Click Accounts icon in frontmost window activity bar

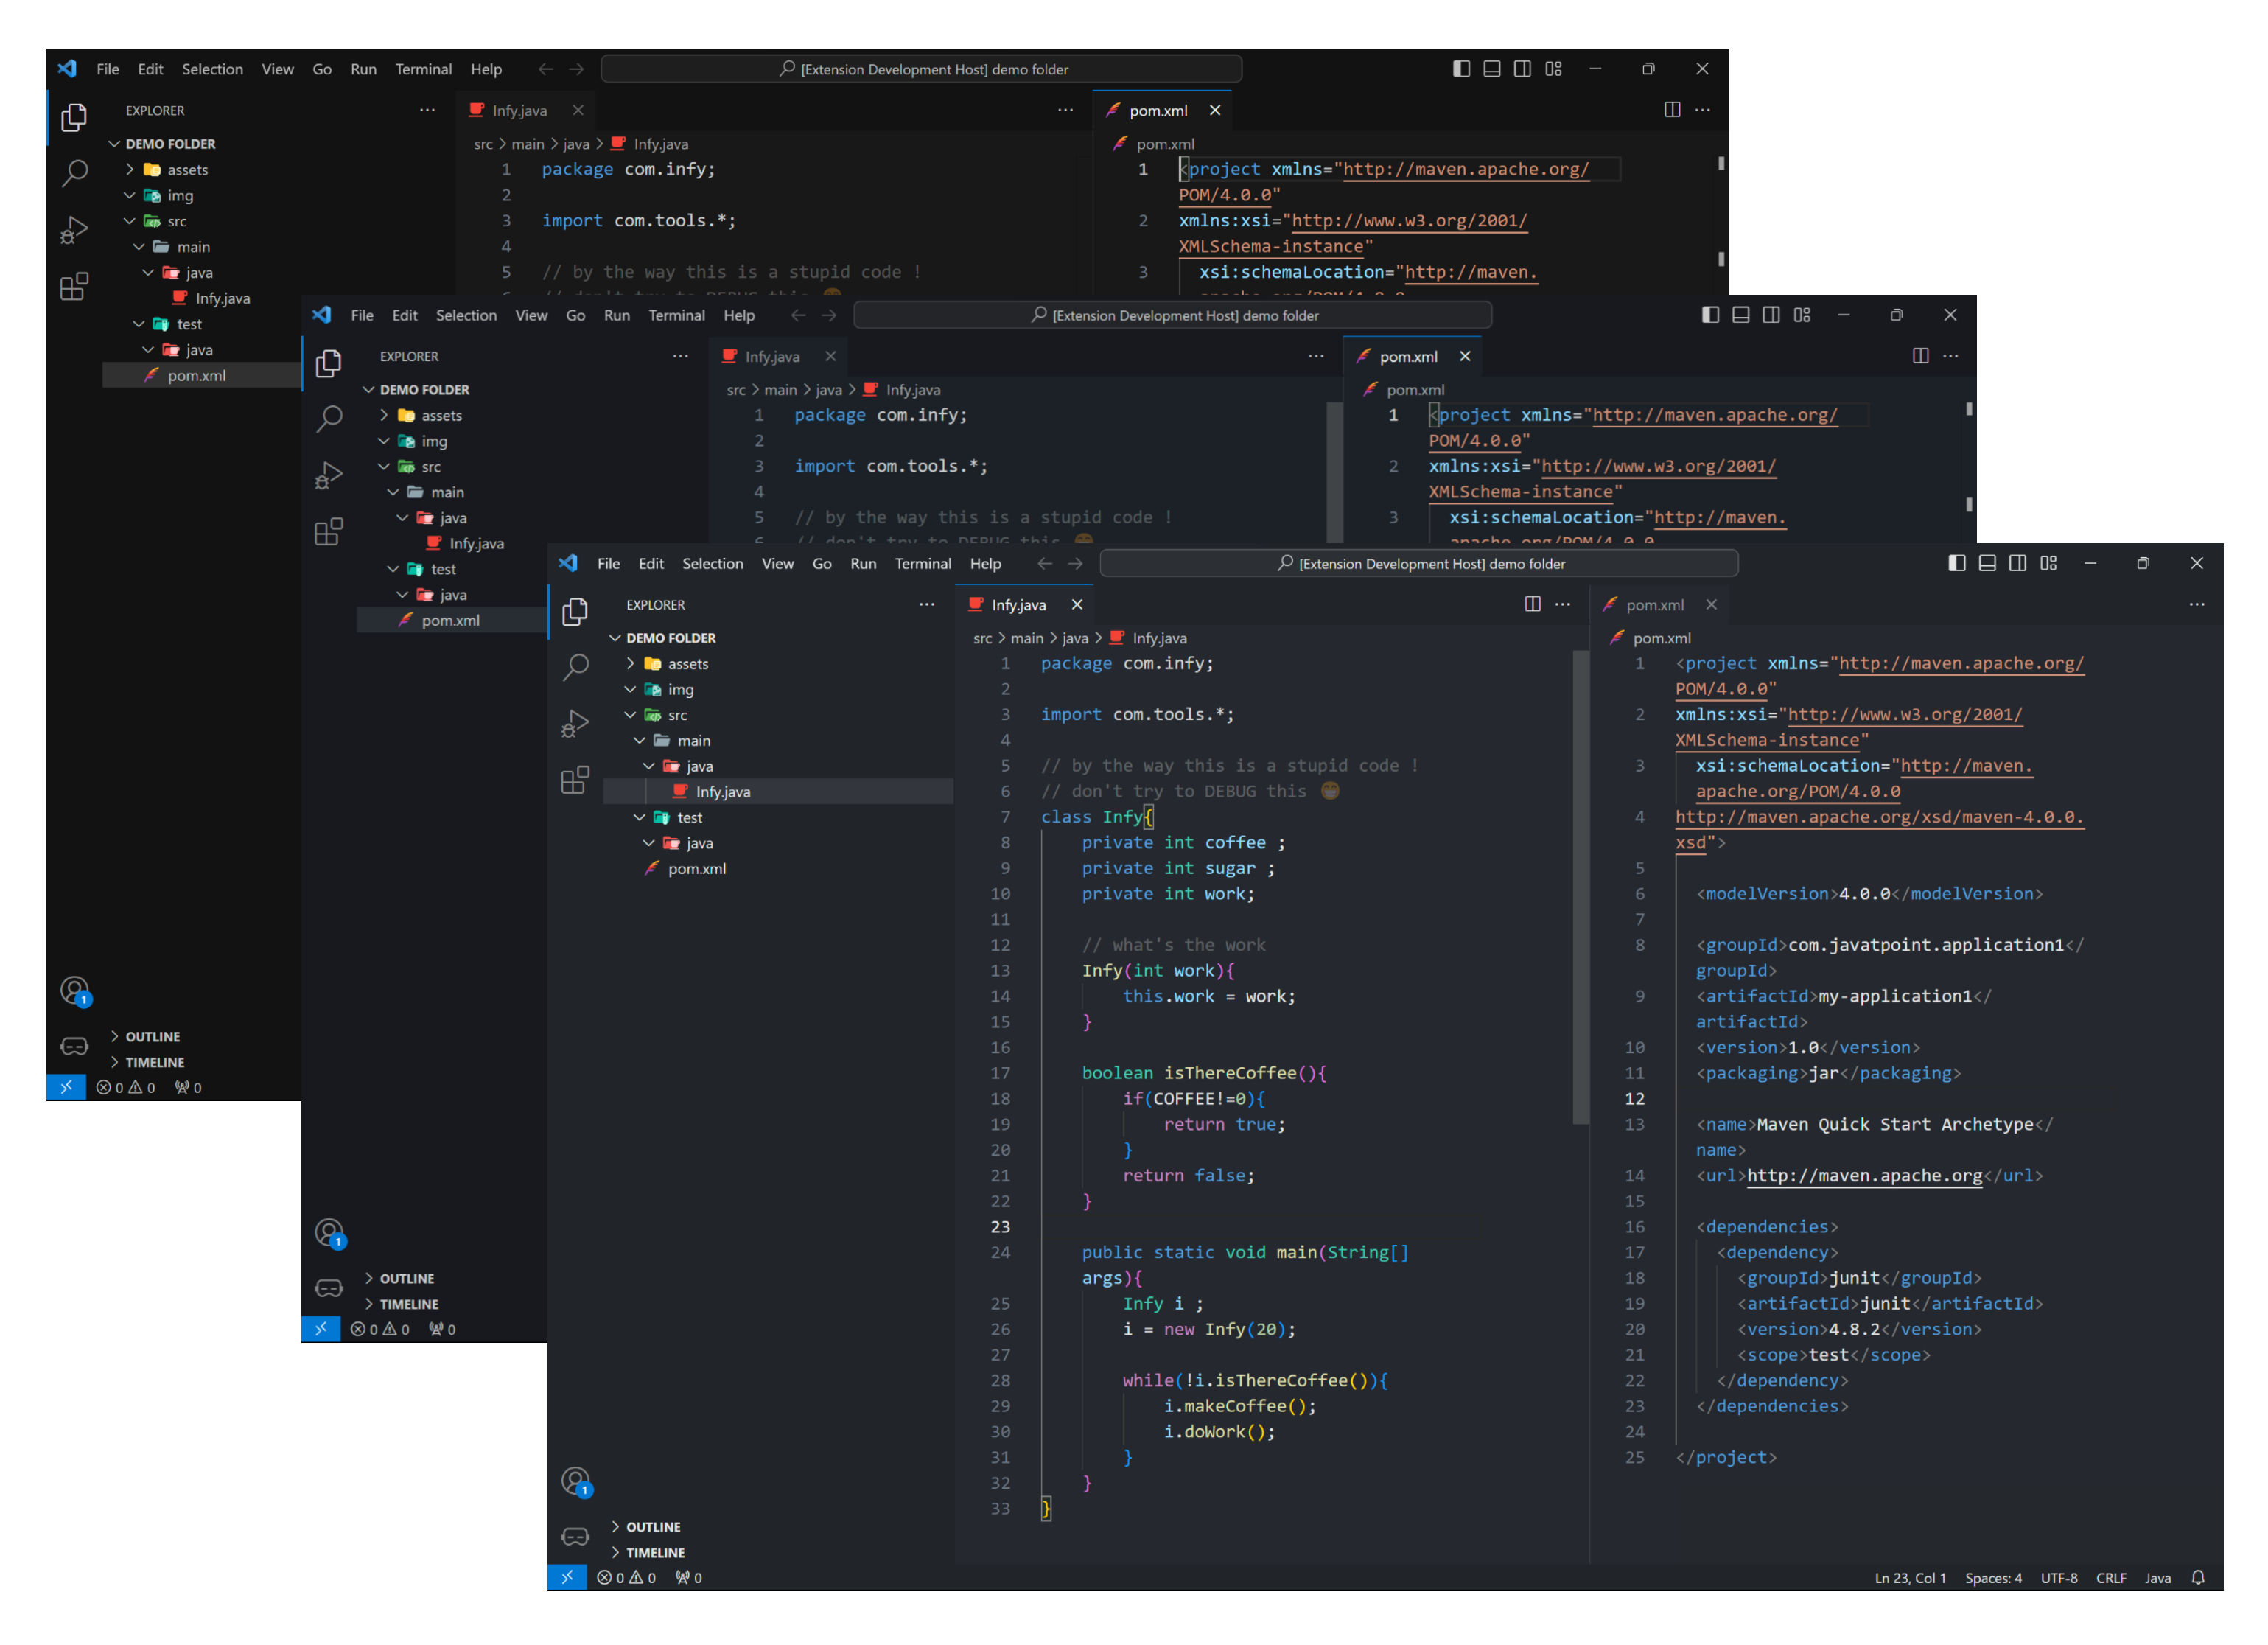575,1481
